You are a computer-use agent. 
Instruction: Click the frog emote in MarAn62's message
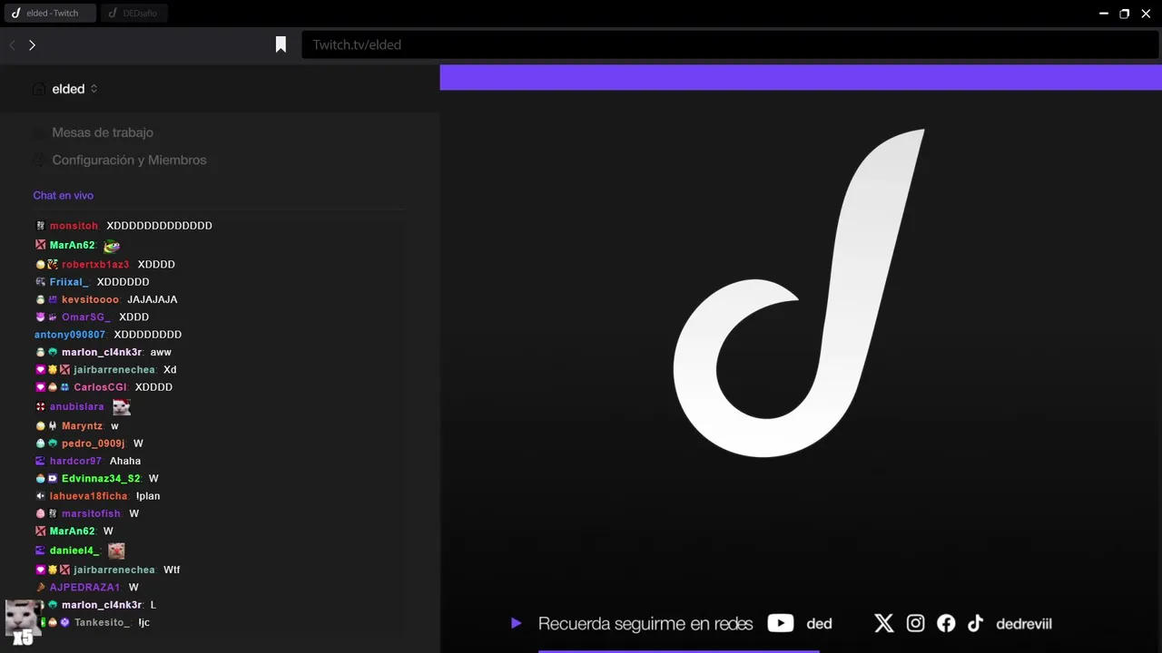coord(112,246)
